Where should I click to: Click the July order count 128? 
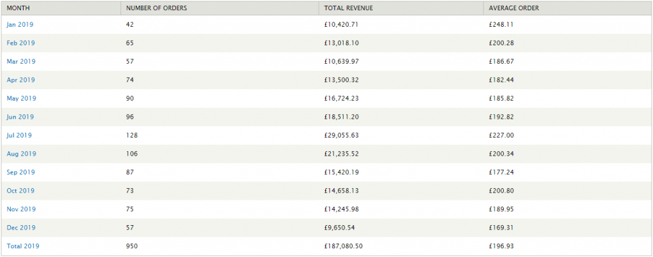132,135
